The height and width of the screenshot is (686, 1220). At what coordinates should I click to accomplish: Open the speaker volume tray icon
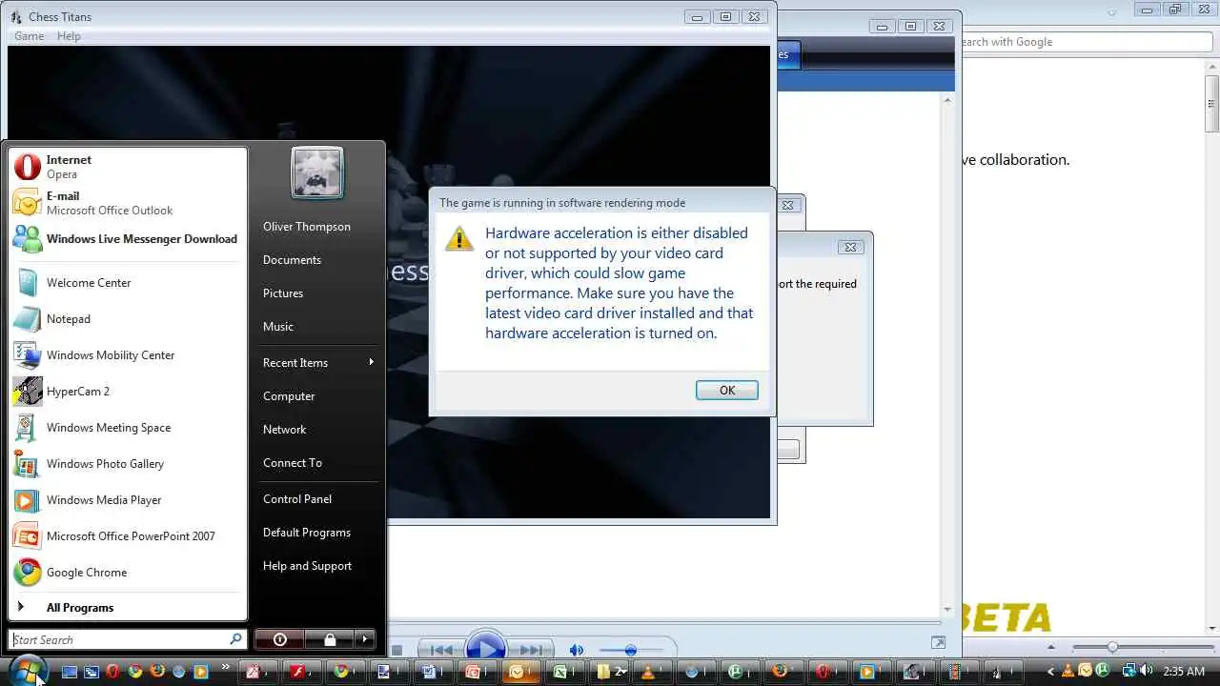[1147, 671]
